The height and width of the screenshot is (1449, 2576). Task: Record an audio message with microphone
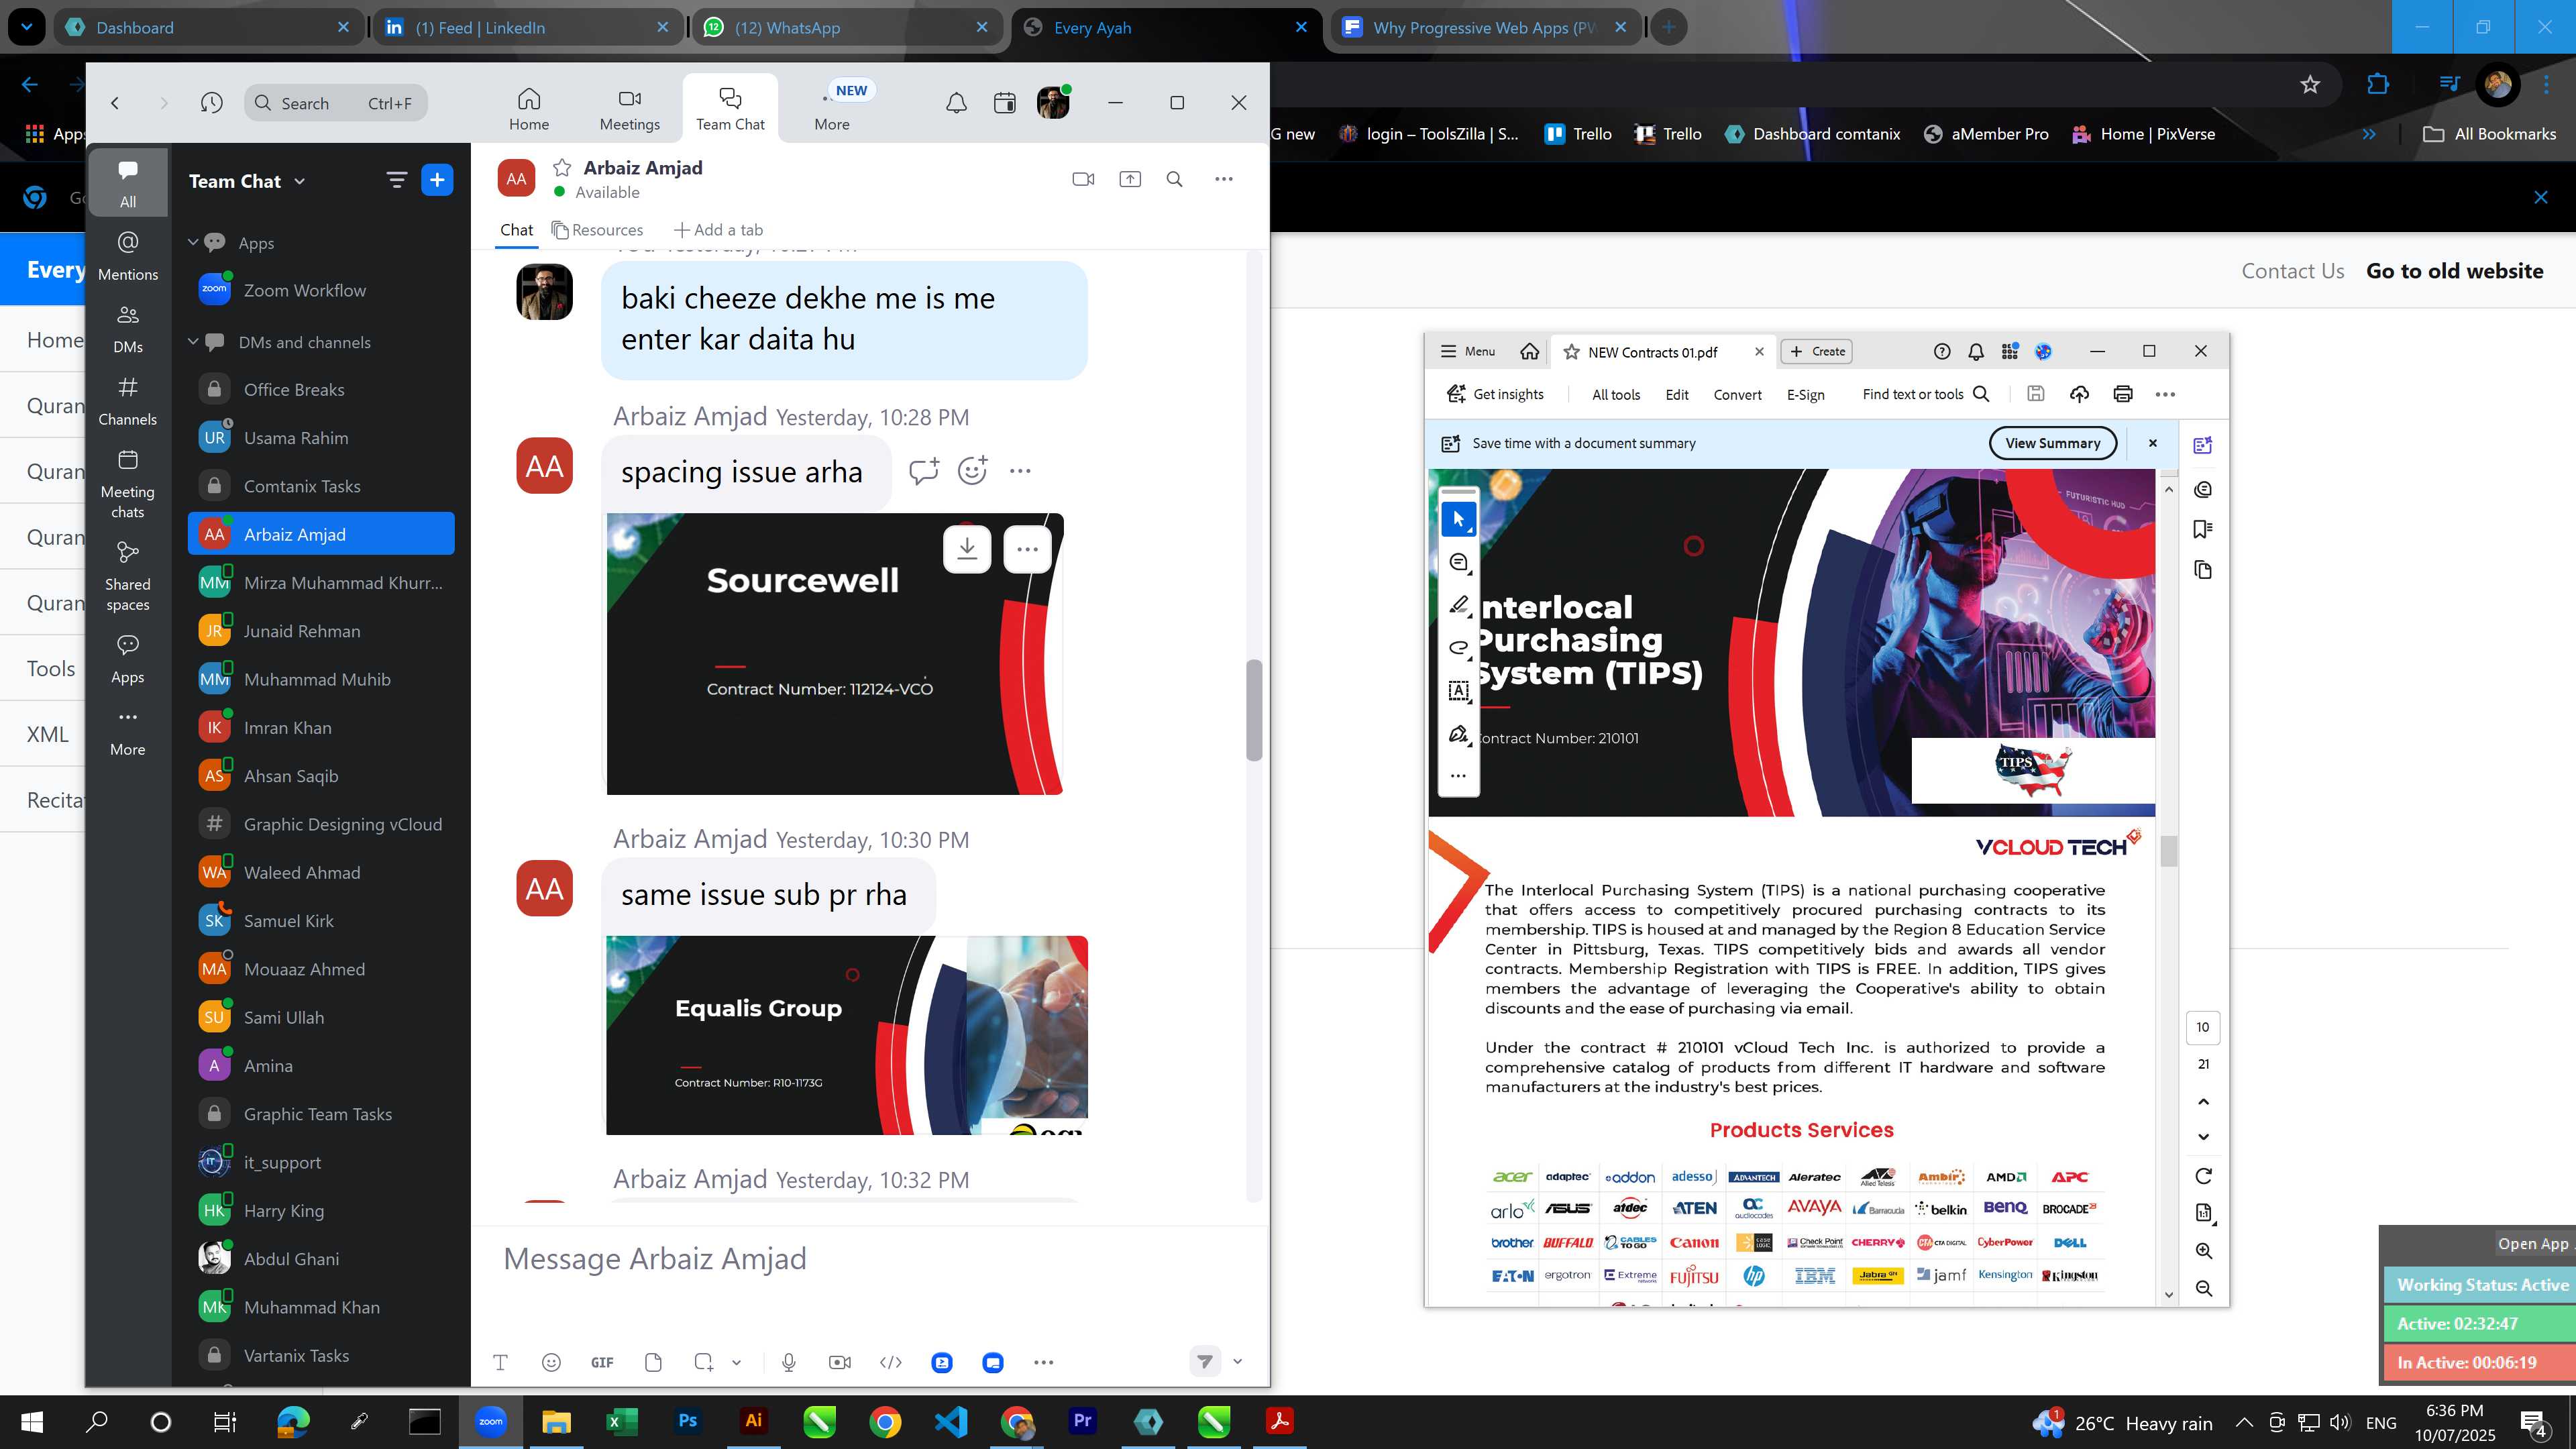789,1362
